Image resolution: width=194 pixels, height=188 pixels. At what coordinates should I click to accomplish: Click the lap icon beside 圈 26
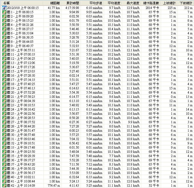pos(4,118)
